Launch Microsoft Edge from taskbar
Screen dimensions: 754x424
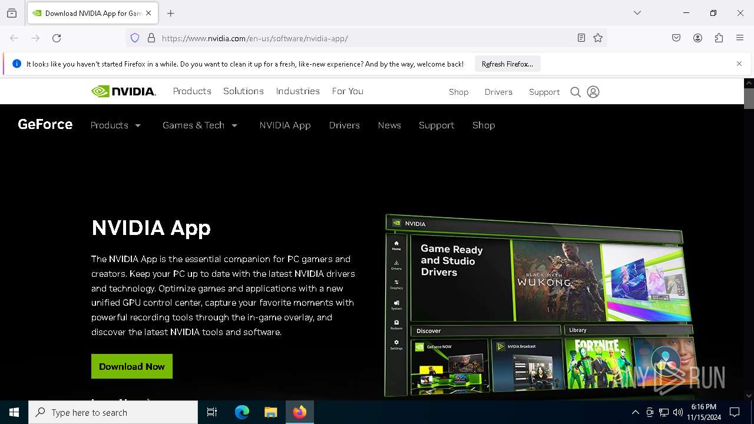pyautogui.click(x=242, y=412)
